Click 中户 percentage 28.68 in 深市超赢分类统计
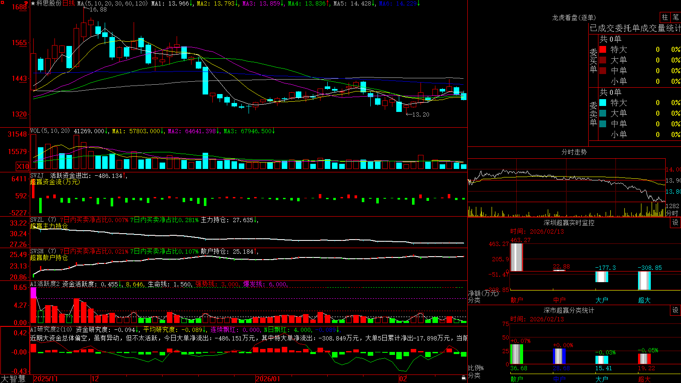The height and width of the screenshot is (383, 681). point(561,368)
